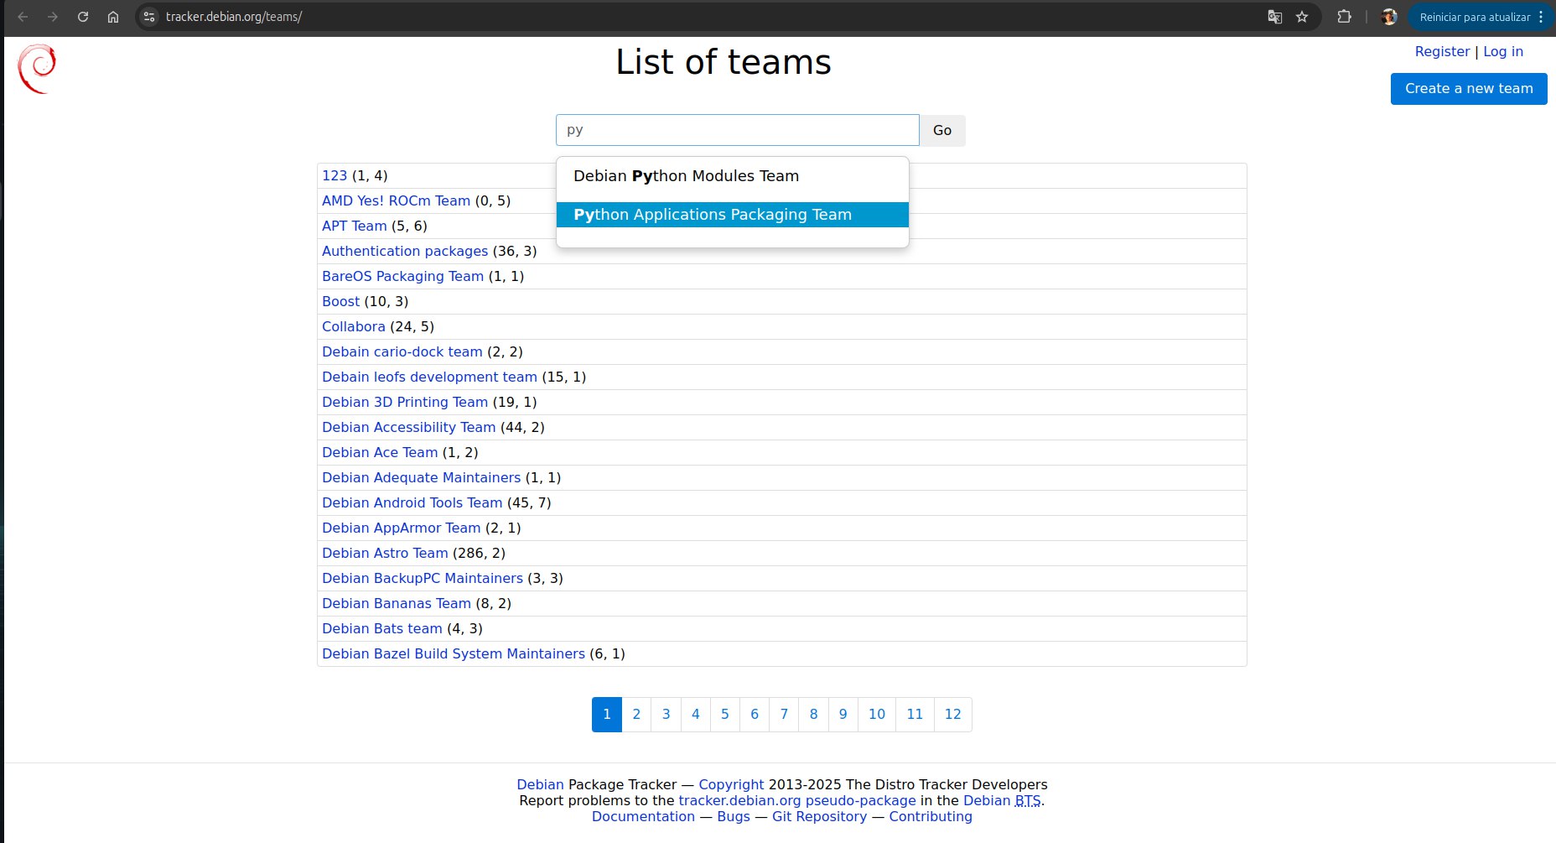This screenshot has height=843, width=1556.
Task: Open the browser home icon
Action: point(113,17)
